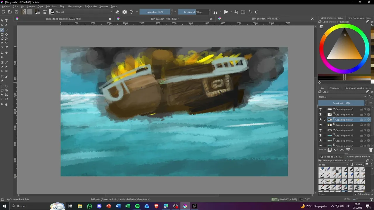Choose the Multibrush tool
The height and width of the screenshot is (210, 374).
tap(6, 47)
